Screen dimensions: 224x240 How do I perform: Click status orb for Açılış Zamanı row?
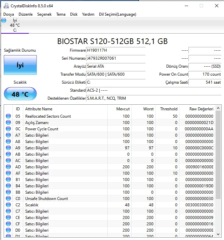8,123
